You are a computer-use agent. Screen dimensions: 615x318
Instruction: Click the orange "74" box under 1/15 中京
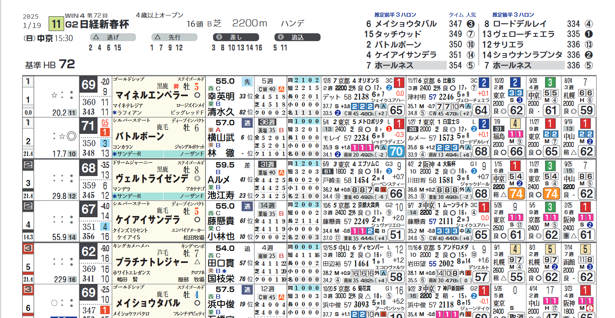coord(516,194)
